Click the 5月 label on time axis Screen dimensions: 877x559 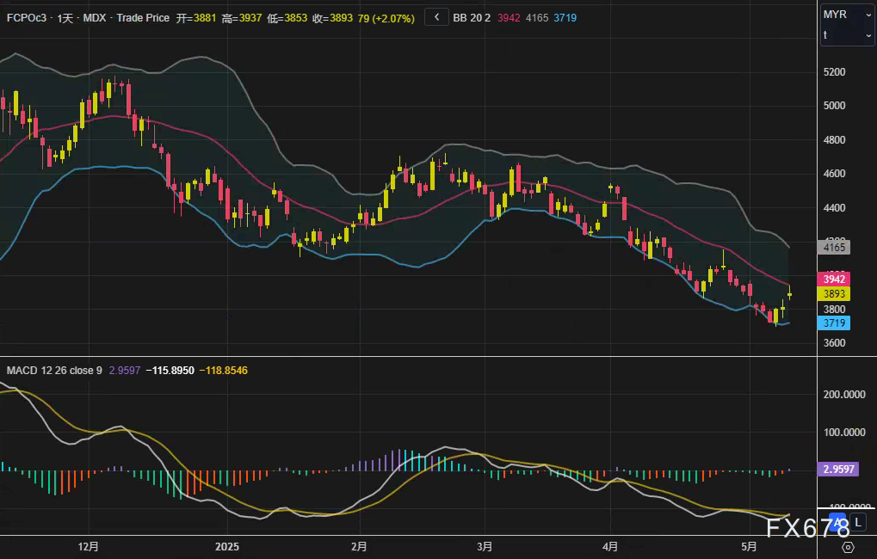click(x=749, y=547)
